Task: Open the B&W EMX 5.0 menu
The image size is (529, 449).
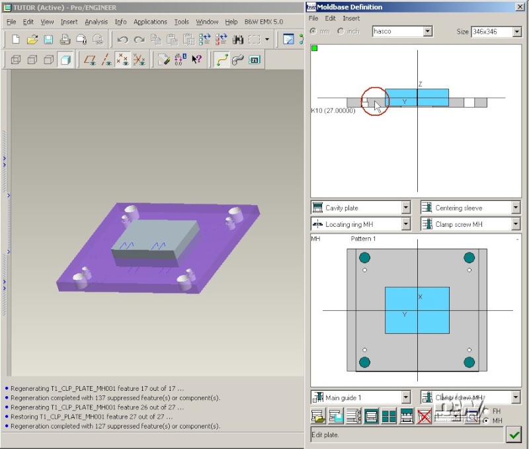Action: [263, 22]
